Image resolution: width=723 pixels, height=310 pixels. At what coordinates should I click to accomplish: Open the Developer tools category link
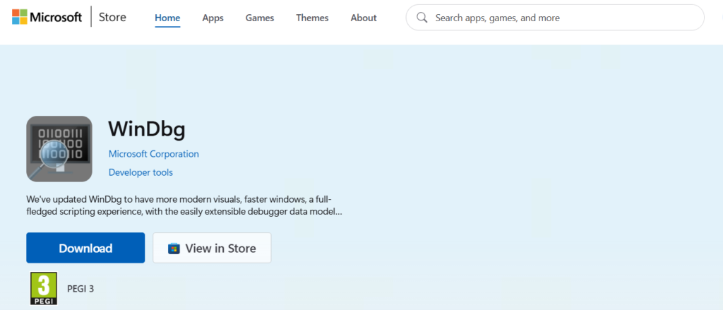141,172
